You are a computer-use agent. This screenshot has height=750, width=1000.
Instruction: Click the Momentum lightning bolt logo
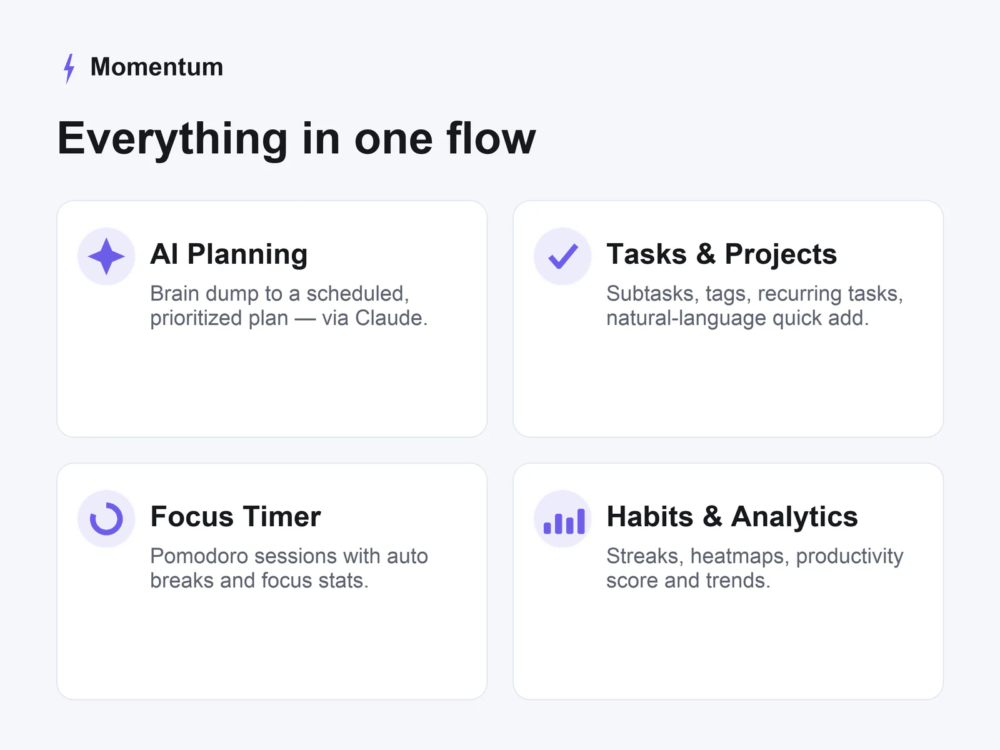tap(69, 68)
